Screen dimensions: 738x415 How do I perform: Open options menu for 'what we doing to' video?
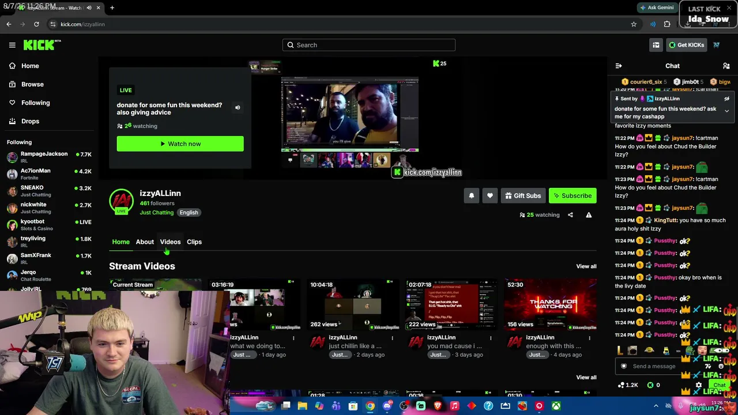pyautogui.click(x=293, y=338)
